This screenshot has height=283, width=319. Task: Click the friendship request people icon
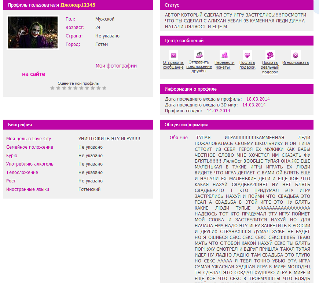[x=199, y=55]
